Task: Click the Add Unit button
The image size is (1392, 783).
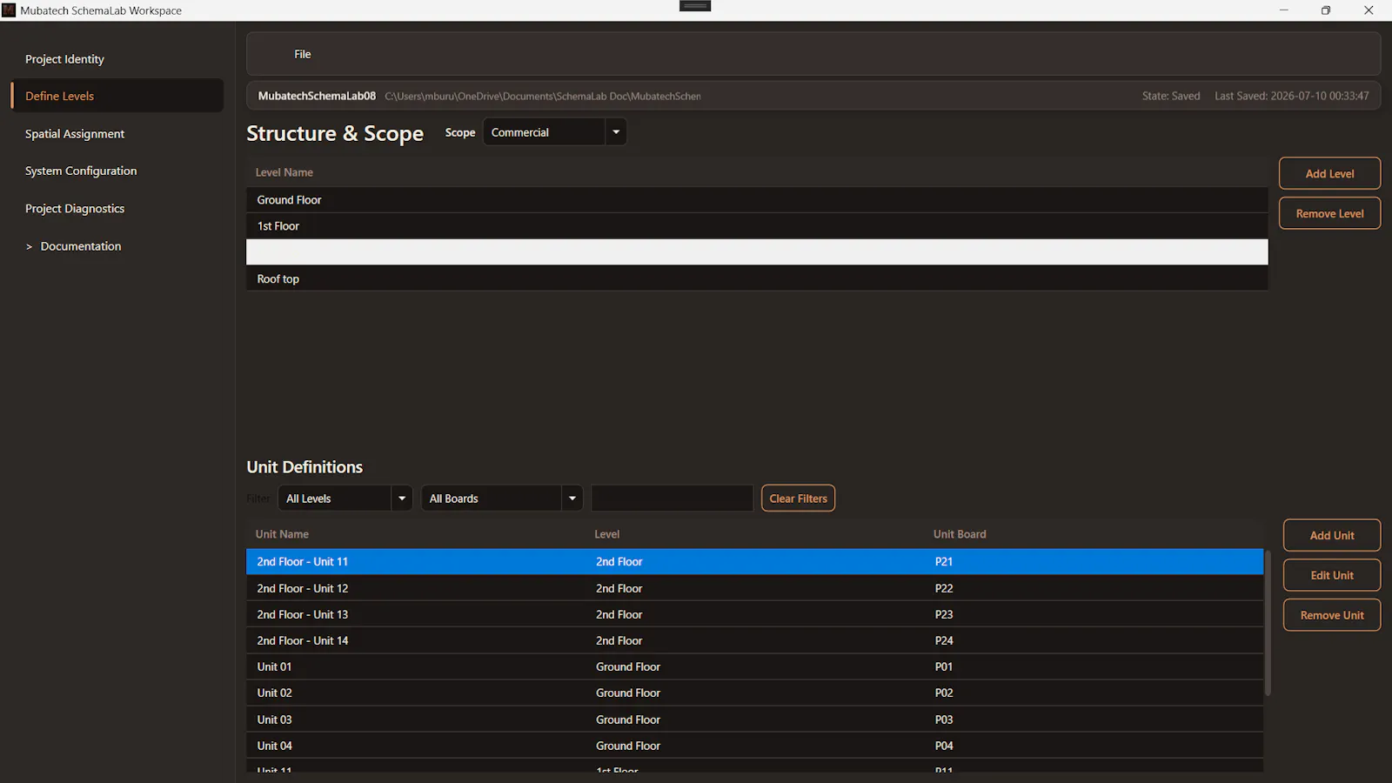Action: pos(1332,535)
